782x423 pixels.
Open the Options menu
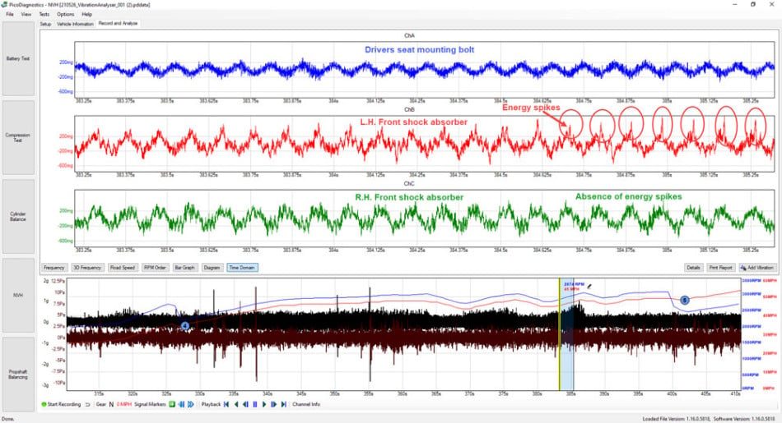[65, 15]
